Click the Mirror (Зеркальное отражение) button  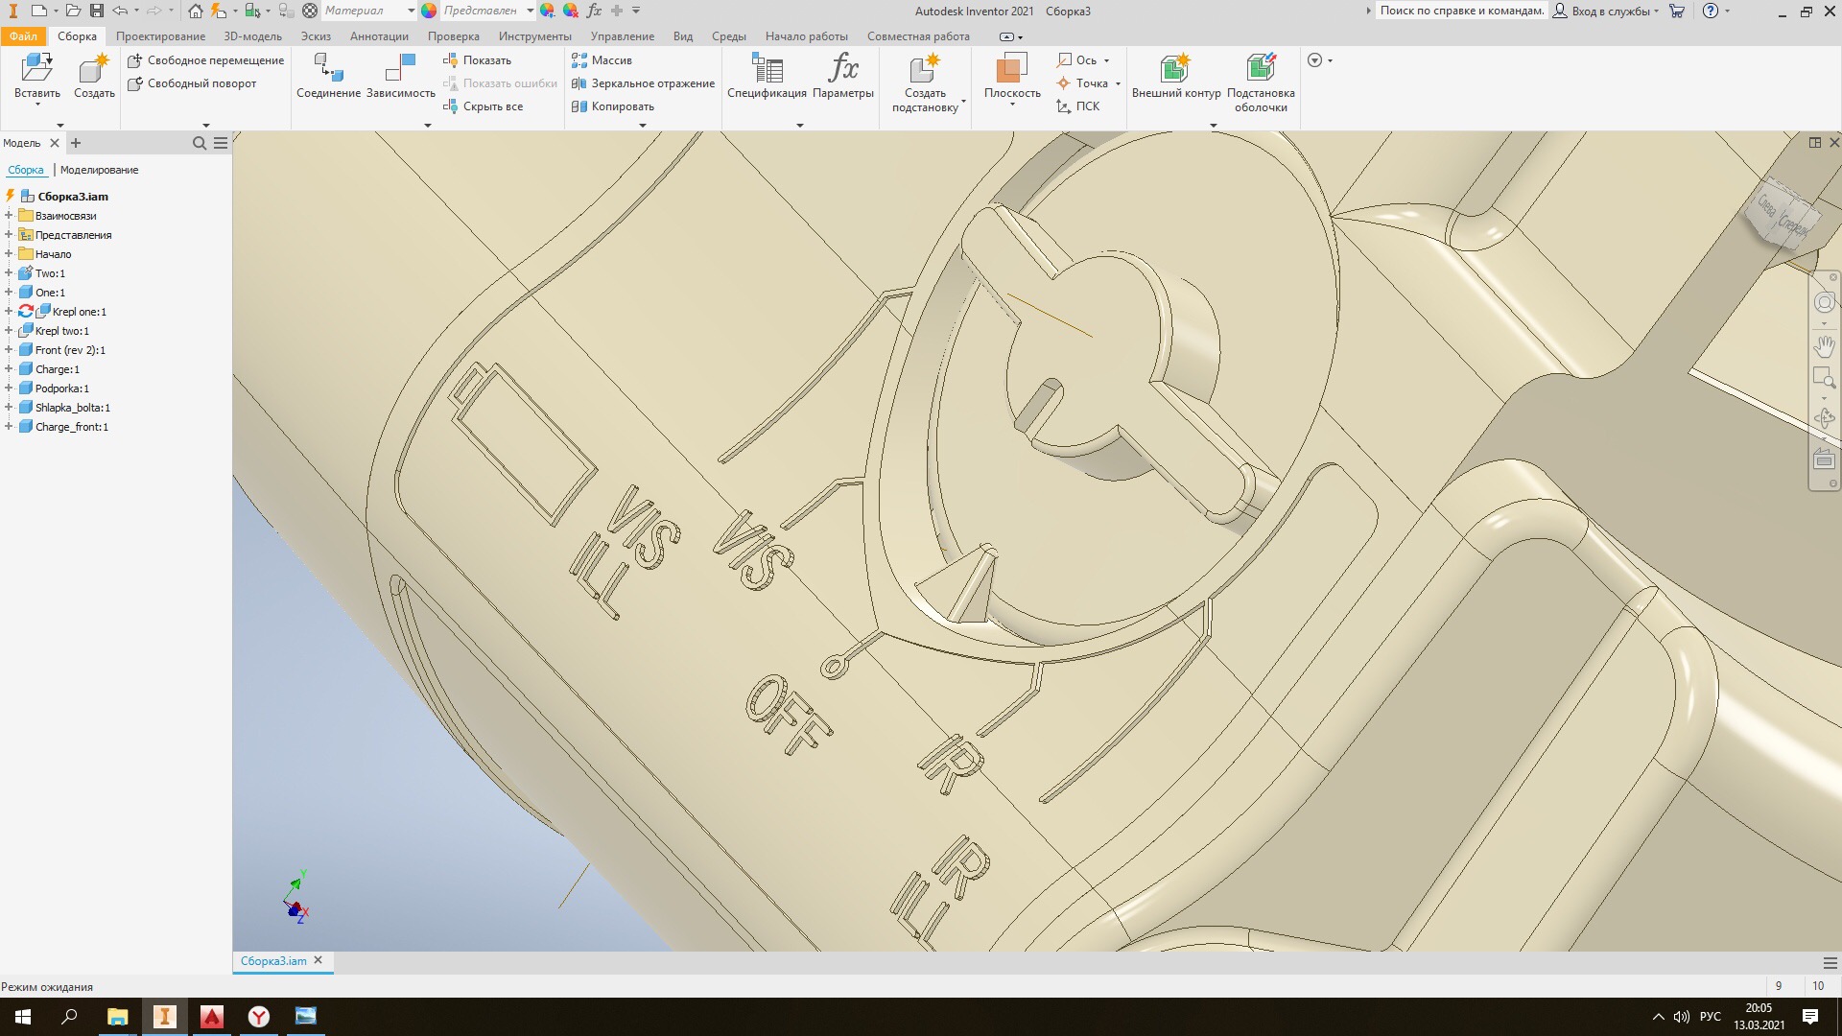(643, 83)
